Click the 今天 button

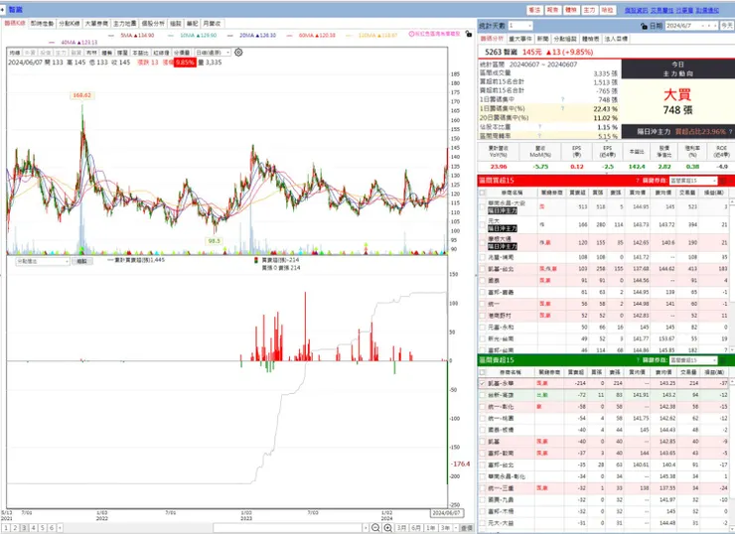(727, 26)
